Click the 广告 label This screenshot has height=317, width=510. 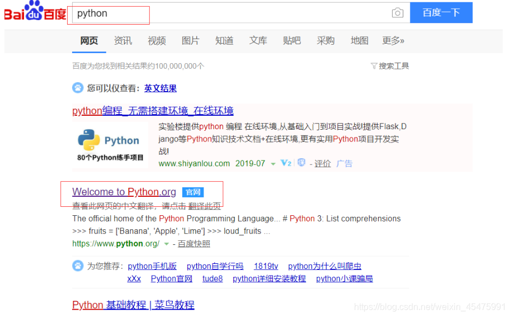[x=344, y=164]
